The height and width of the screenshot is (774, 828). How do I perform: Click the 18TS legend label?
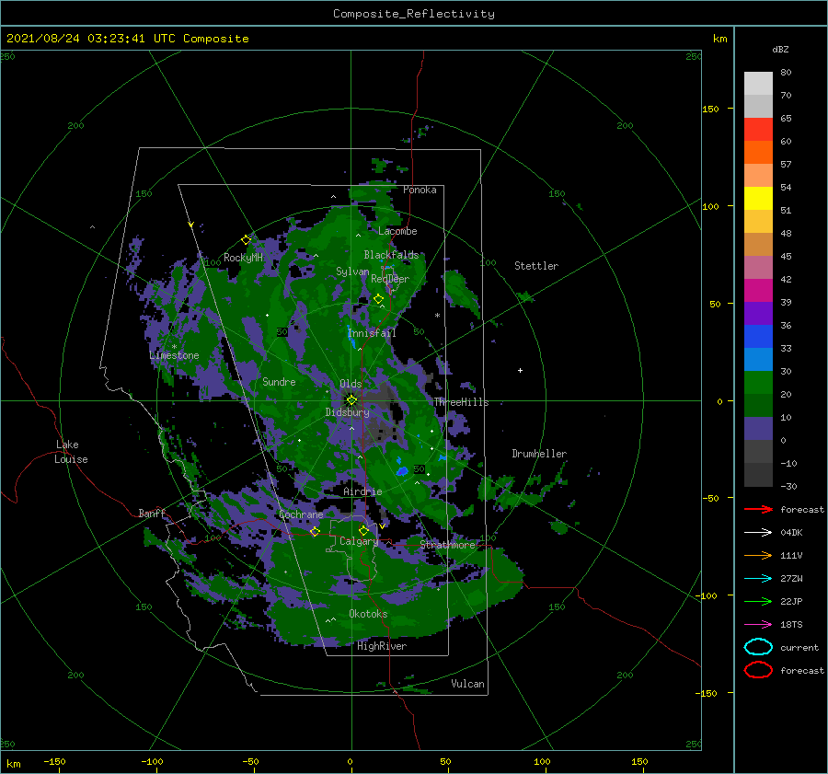[791, 625]
